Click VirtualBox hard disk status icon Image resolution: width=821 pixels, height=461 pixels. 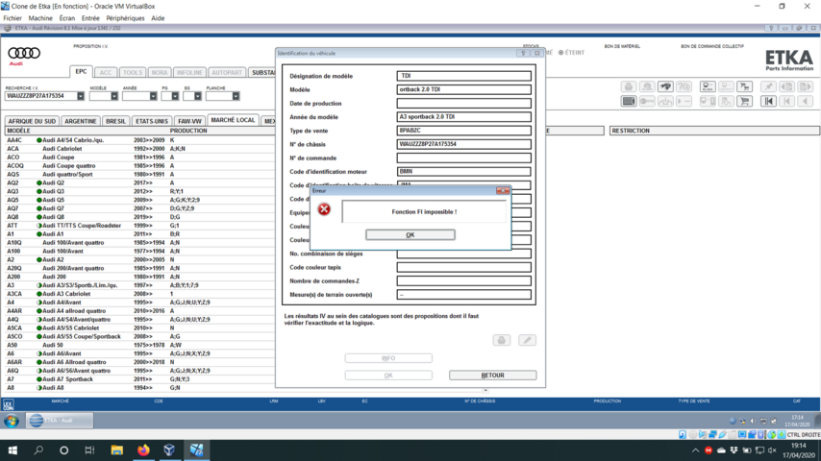(x=683, y=434)
